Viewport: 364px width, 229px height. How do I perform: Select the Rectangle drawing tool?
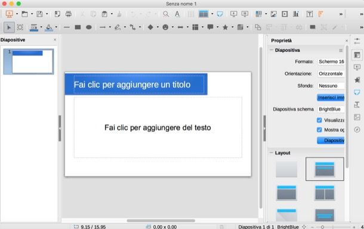click(78, 27)
